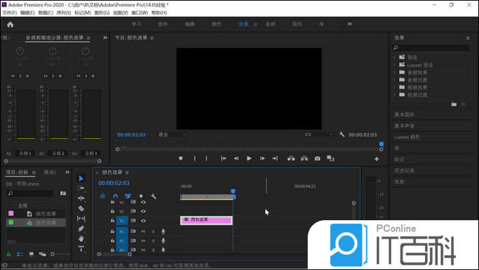Select the Razor tool
The width and height of the screenshot is (479, 270).
[81, 208]
